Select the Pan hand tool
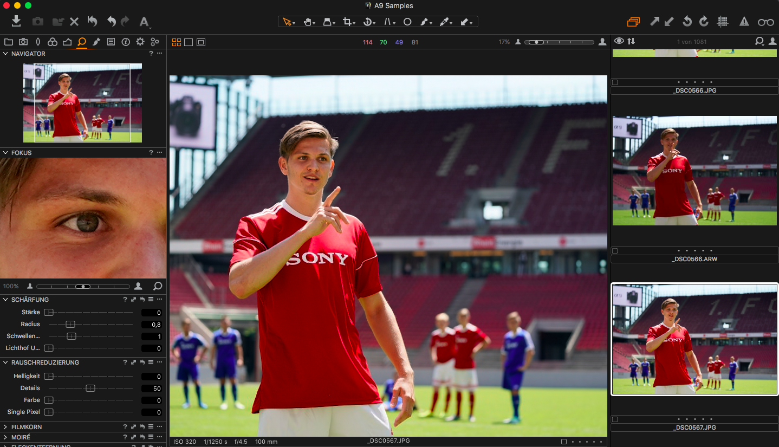779x447 pixels. point(308,22)
